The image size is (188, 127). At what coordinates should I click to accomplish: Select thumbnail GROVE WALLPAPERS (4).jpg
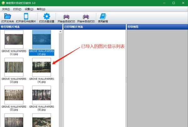point(42,67)
